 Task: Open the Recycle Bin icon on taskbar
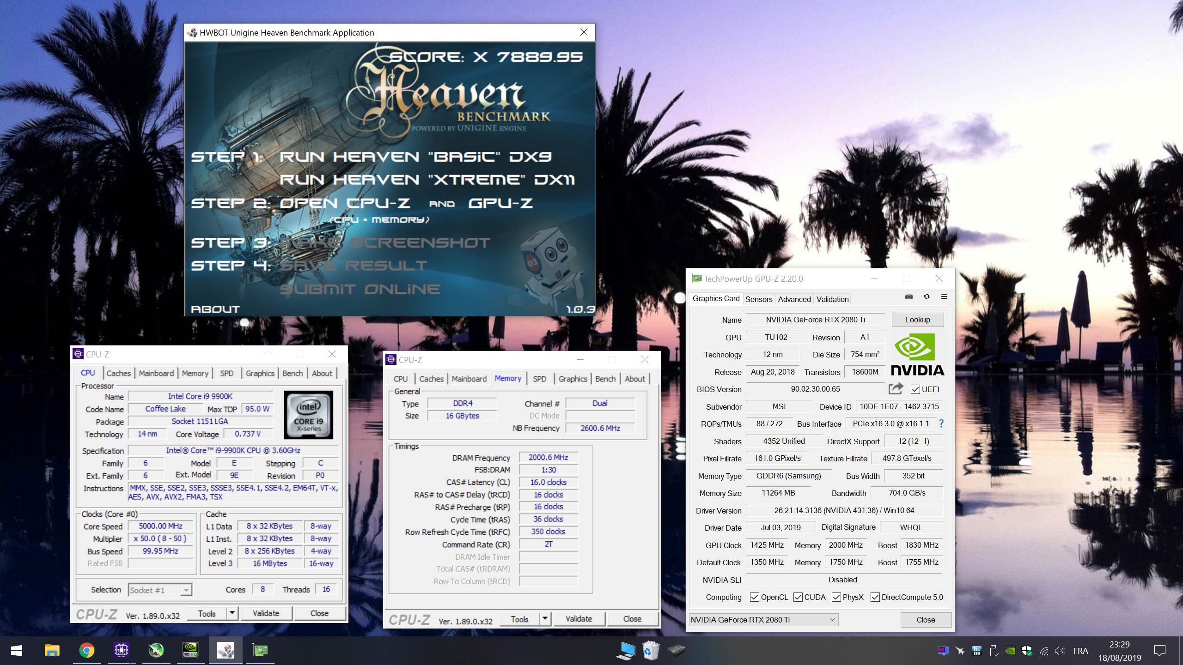(651, 651)
